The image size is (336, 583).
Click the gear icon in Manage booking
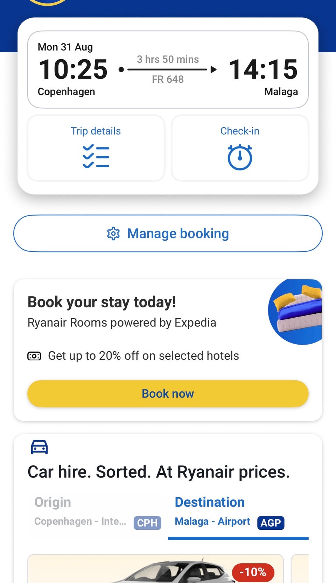point(113,233)
